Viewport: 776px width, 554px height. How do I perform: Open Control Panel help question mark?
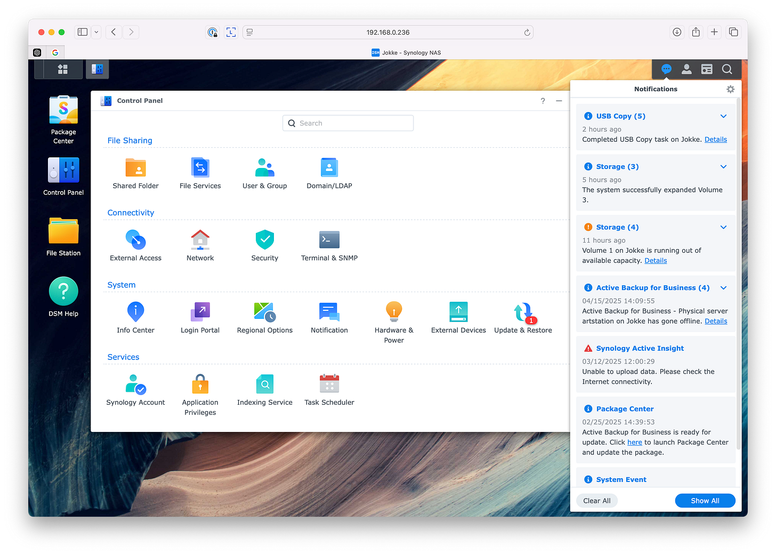coord(543,101)
